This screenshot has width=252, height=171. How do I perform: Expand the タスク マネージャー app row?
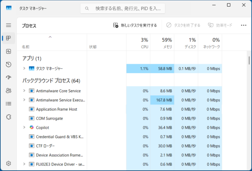point(24,68)
